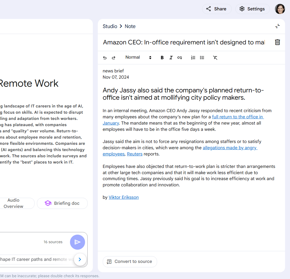
Task: Click Convert to source button
Action: [x=130, y=262]
